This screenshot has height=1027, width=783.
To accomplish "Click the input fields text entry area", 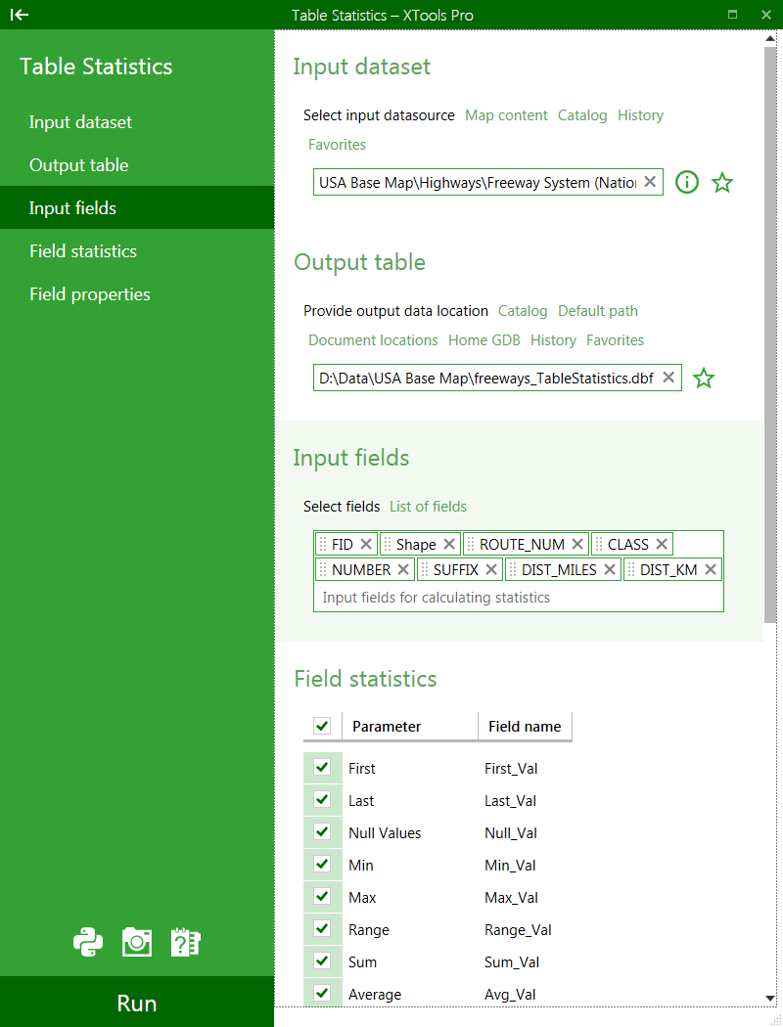I will [x=519, y=598].
